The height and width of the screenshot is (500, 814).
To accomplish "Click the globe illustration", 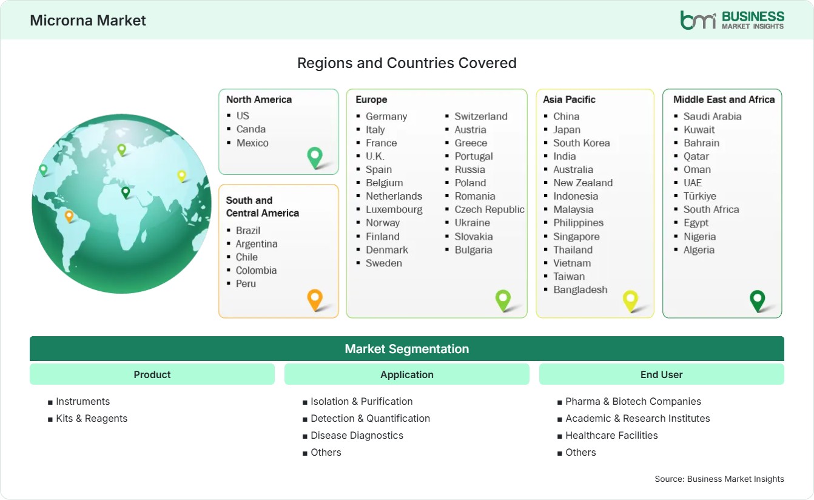I will pyautogui.click(x=121, y=204).
